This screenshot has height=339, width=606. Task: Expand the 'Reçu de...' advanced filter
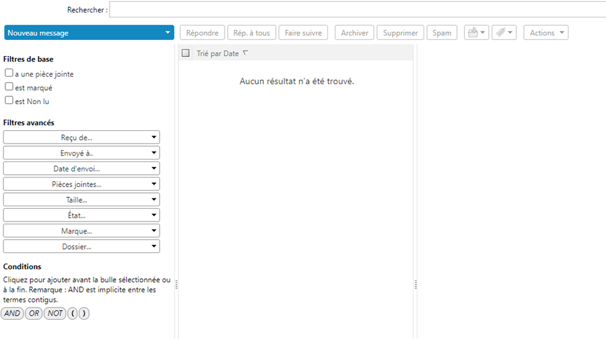point(82,137)
